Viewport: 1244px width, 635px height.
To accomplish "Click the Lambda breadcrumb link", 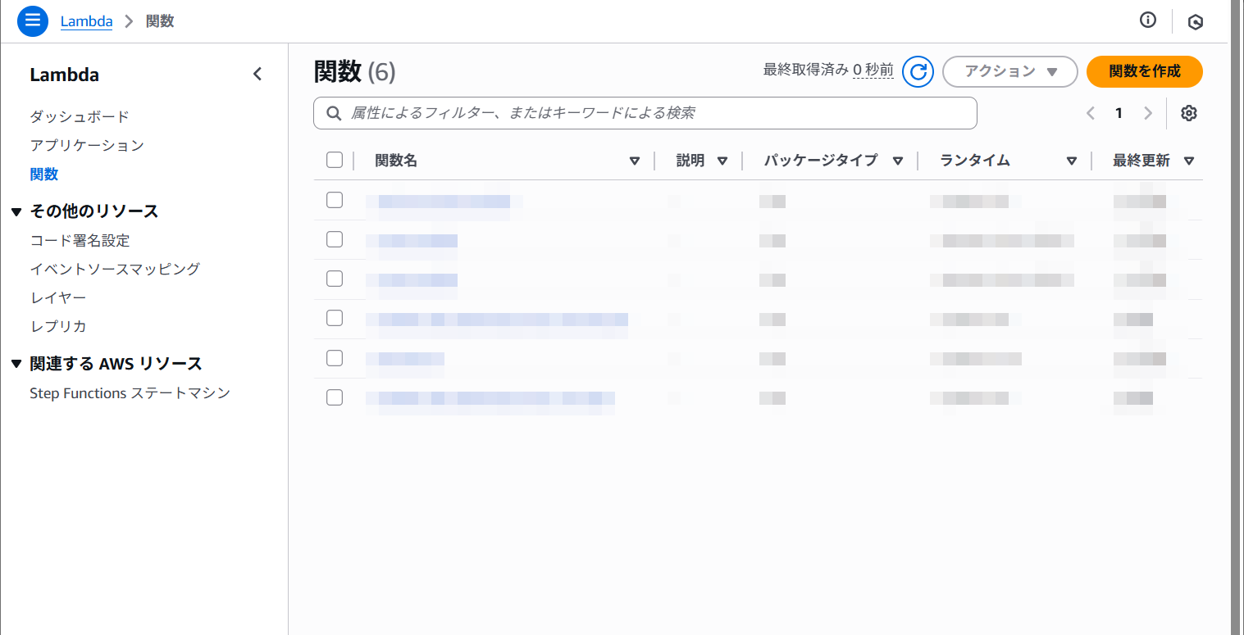I will click(x=86, y=21).
